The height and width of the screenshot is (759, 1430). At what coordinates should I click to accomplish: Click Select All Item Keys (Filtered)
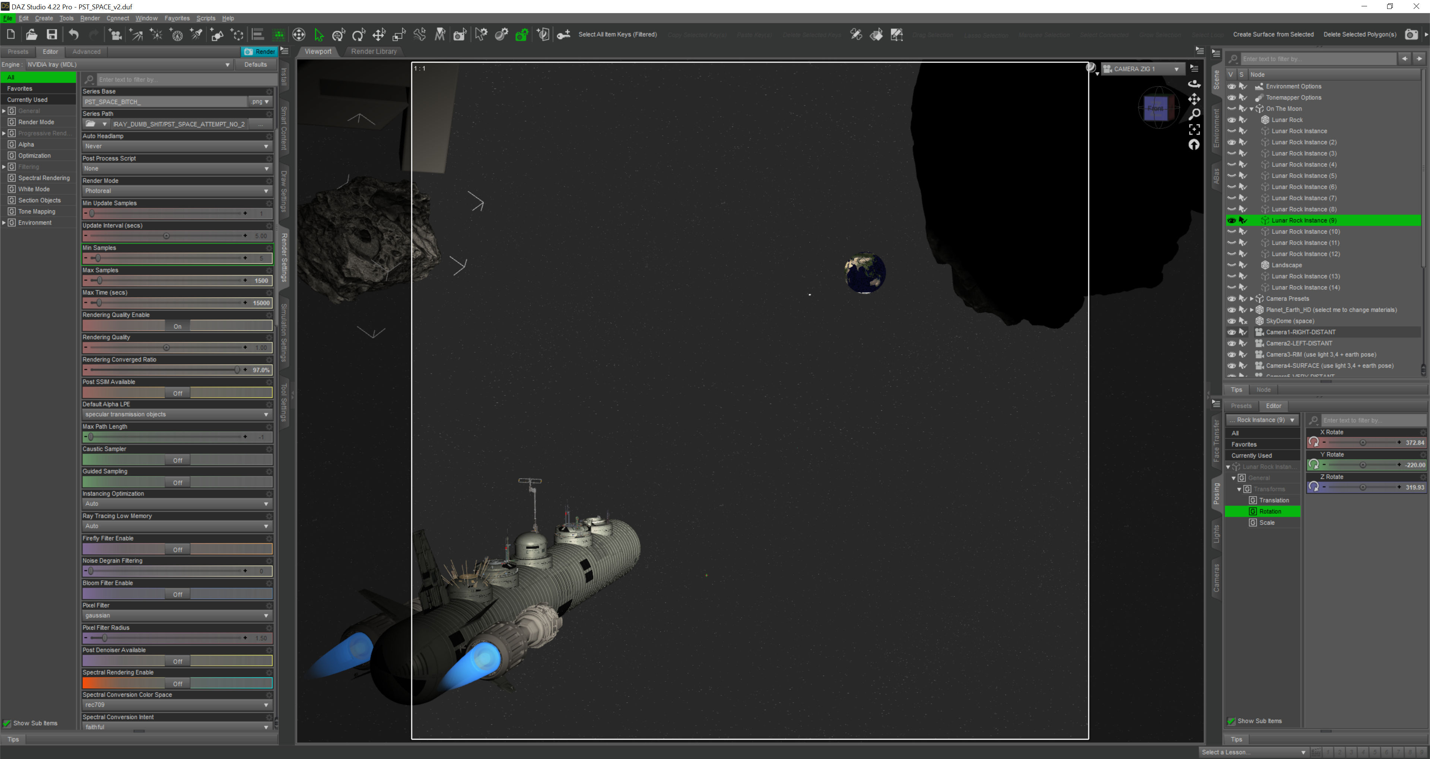[x=617, y=34]
